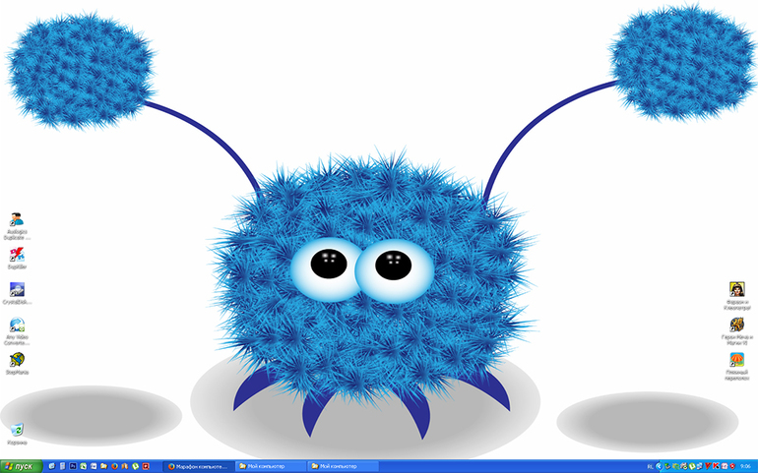Screen dimensions: 758x473
Task: Open Auslogics Duplicate desktop shortcut
Action: point(17,220)
